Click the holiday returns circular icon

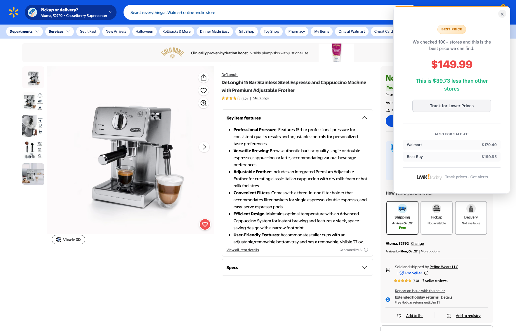[x=388, y=299]
